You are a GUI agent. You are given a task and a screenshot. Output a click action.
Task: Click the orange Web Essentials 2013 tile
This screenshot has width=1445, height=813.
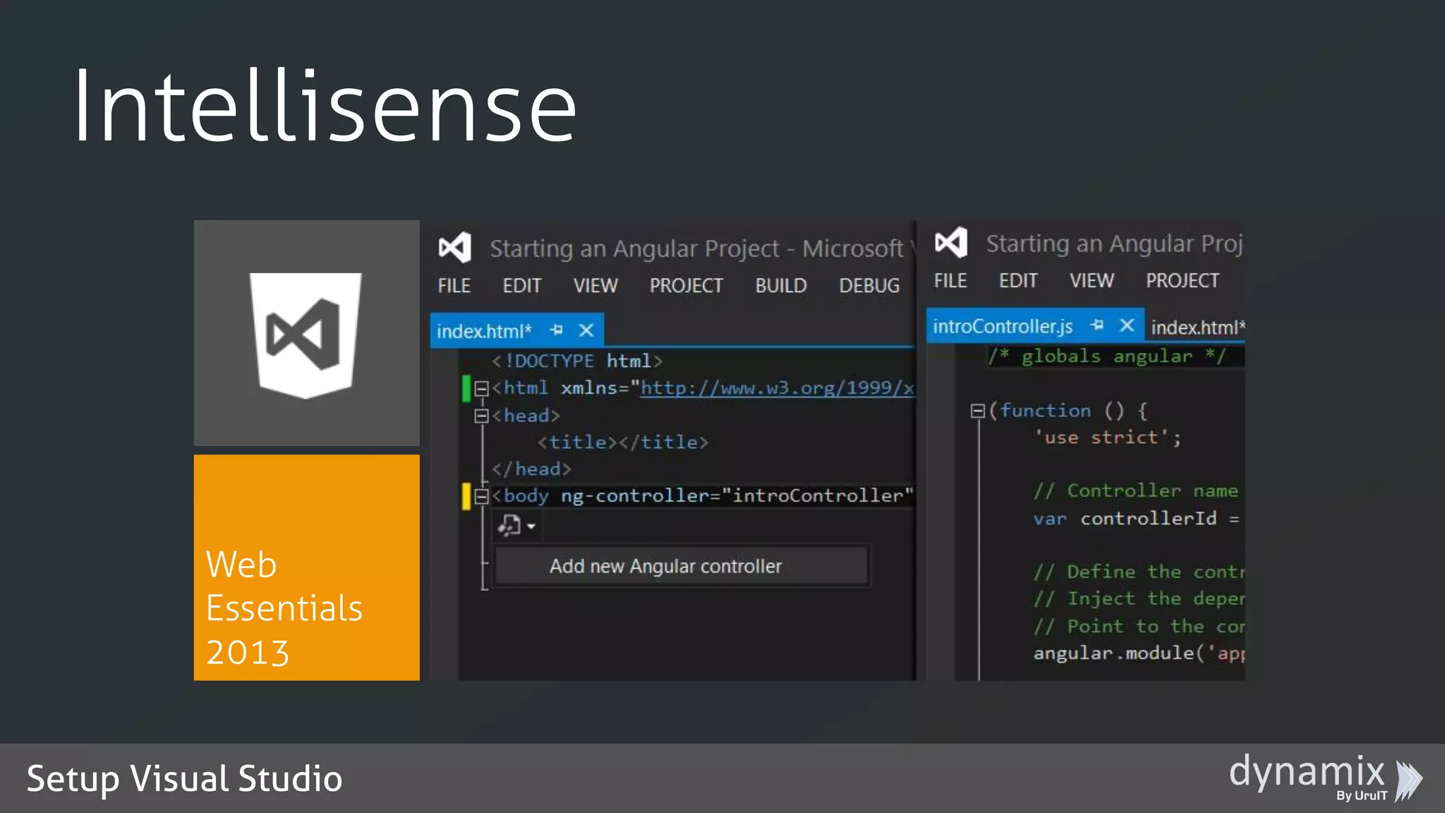click(306, 567)
